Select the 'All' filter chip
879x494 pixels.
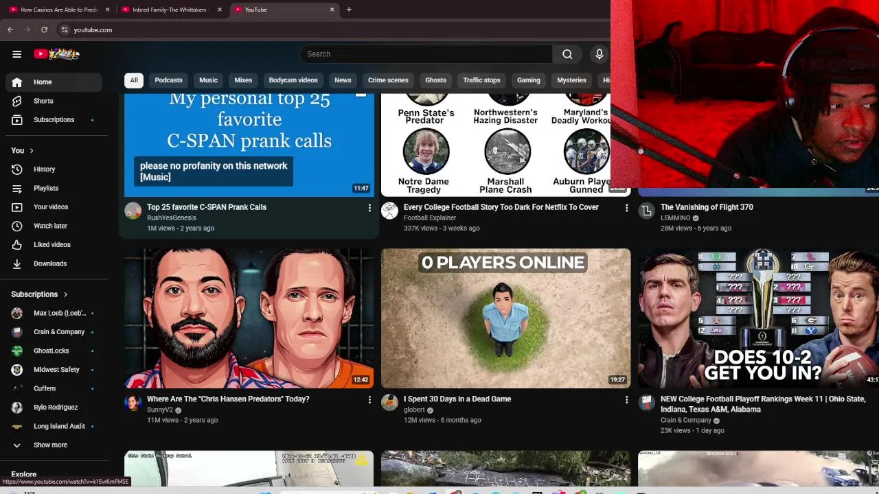click(134, 80)
